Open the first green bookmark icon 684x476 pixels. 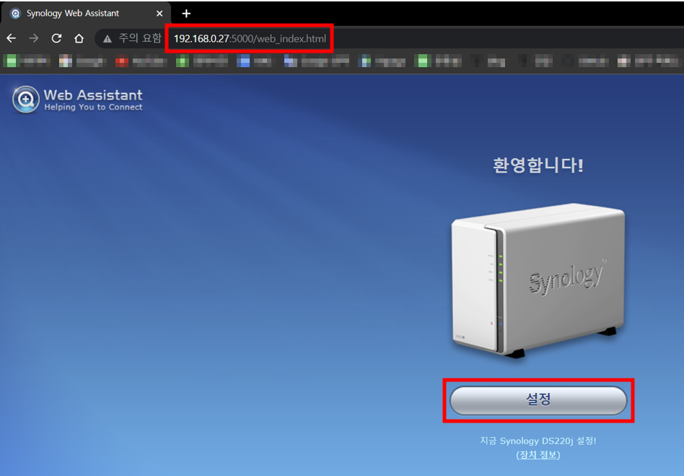pyautogui.click(x=11, y=61)
